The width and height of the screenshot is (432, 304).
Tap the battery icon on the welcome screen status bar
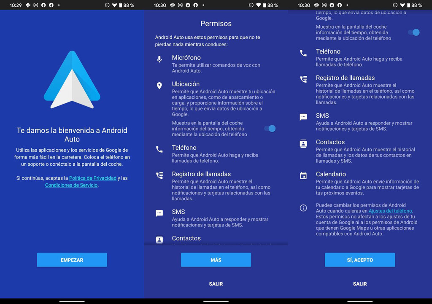pyautogui.click(x=121, y=5)
